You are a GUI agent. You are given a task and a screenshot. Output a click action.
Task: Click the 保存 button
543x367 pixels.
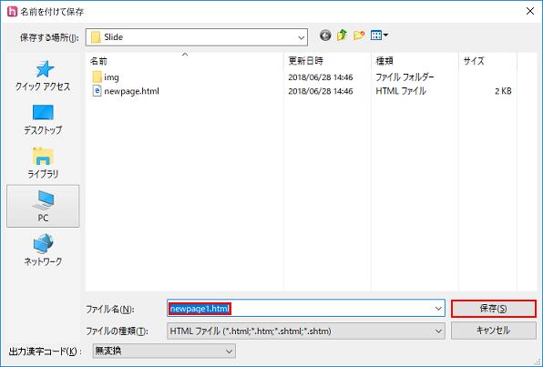coord(494,309)
